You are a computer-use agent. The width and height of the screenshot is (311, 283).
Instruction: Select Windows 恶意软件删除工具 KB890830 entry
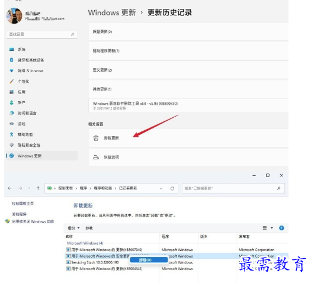point(188,105)
